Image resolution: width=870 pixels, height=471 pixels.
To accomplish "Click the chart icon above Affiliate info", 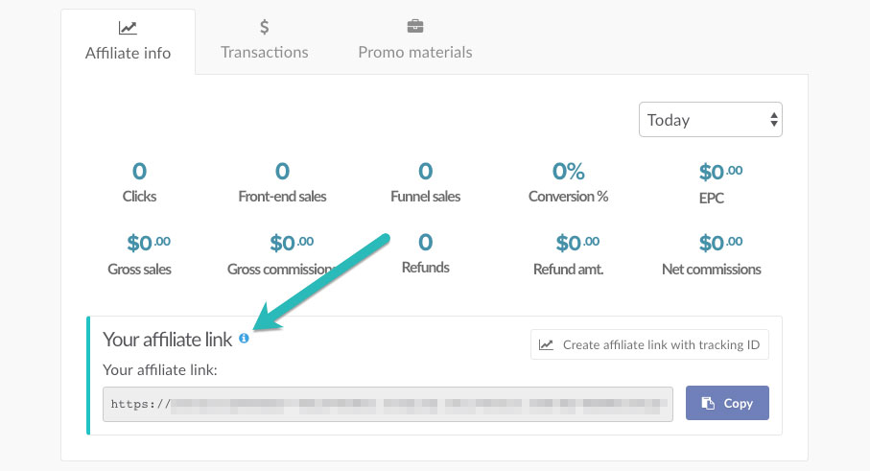I will tap(128, 28).
